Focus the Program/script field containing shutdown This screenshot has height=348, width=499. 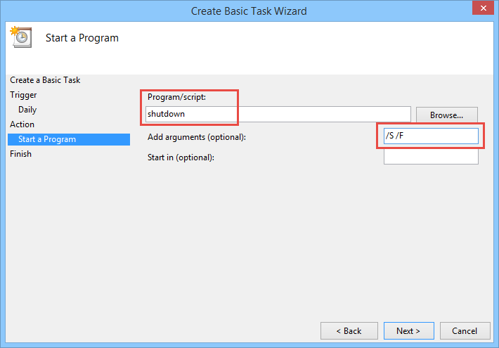tap(278, 114)
